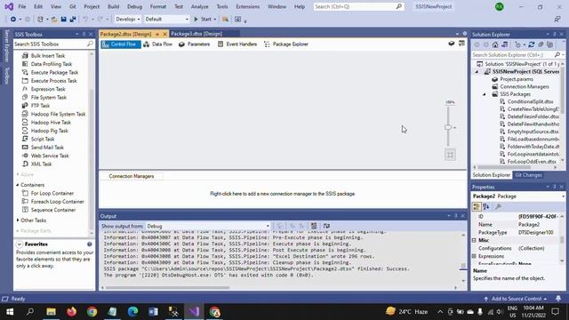Open the Start button dropdown arrow
Screen dimensions: 569x320
click(x=215, y=20)
